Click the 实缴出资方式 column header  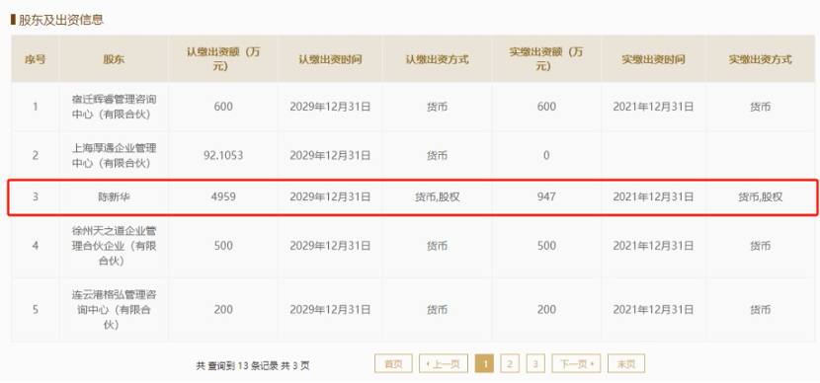pyautogui.click(x=761, y=59)
